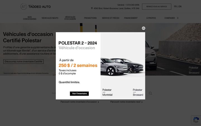Click Découvrez notre inventaire Certifié button
The image size is (201, 126).
[x=23, y=61]
